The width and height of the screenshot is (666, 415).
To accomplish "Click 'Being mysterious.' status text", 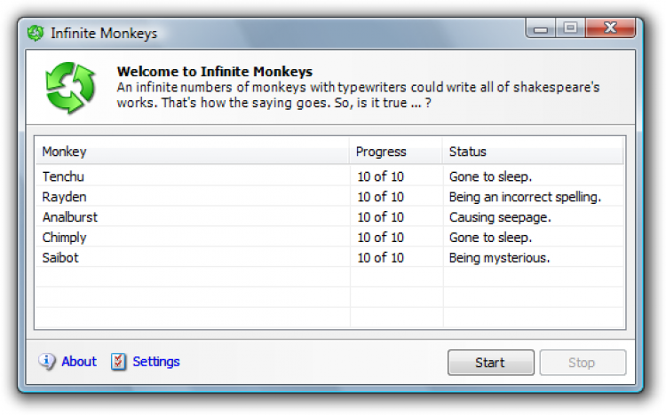I will click(499, 258).
